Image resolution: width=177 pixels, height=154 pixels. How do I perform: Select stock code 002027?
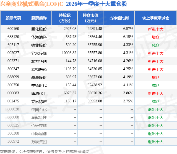[x=13, y=53]
